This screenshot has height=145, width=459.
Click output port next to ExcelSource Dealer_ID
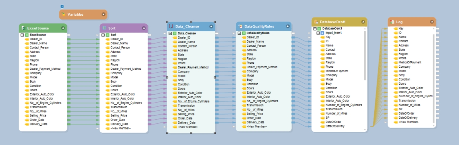(68, 39)
